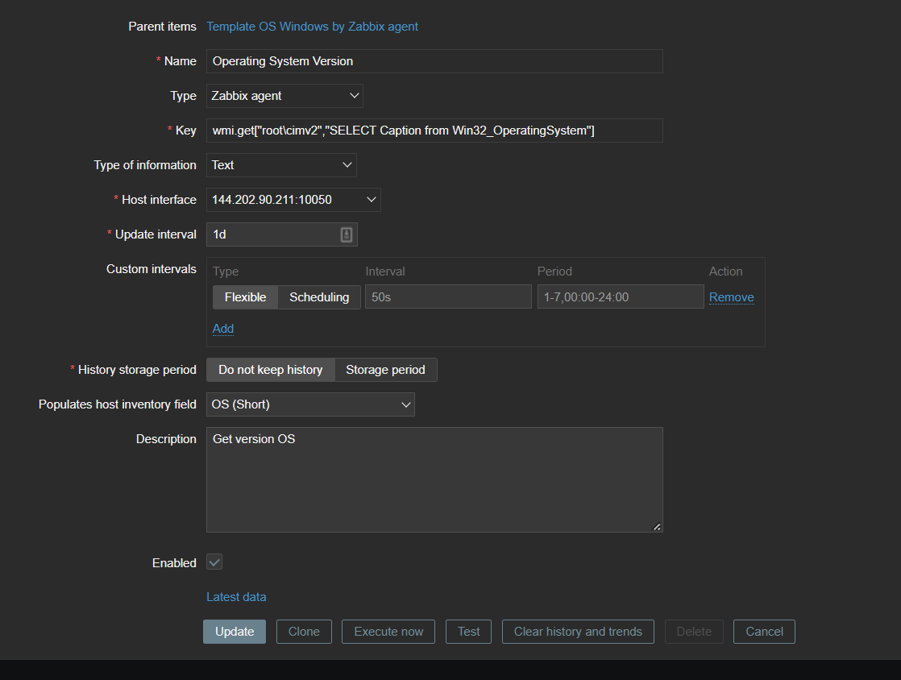Click the icon inside Update interval field
Image resolution: width=901 pixels, height=680 pixels.
[347, 234]
